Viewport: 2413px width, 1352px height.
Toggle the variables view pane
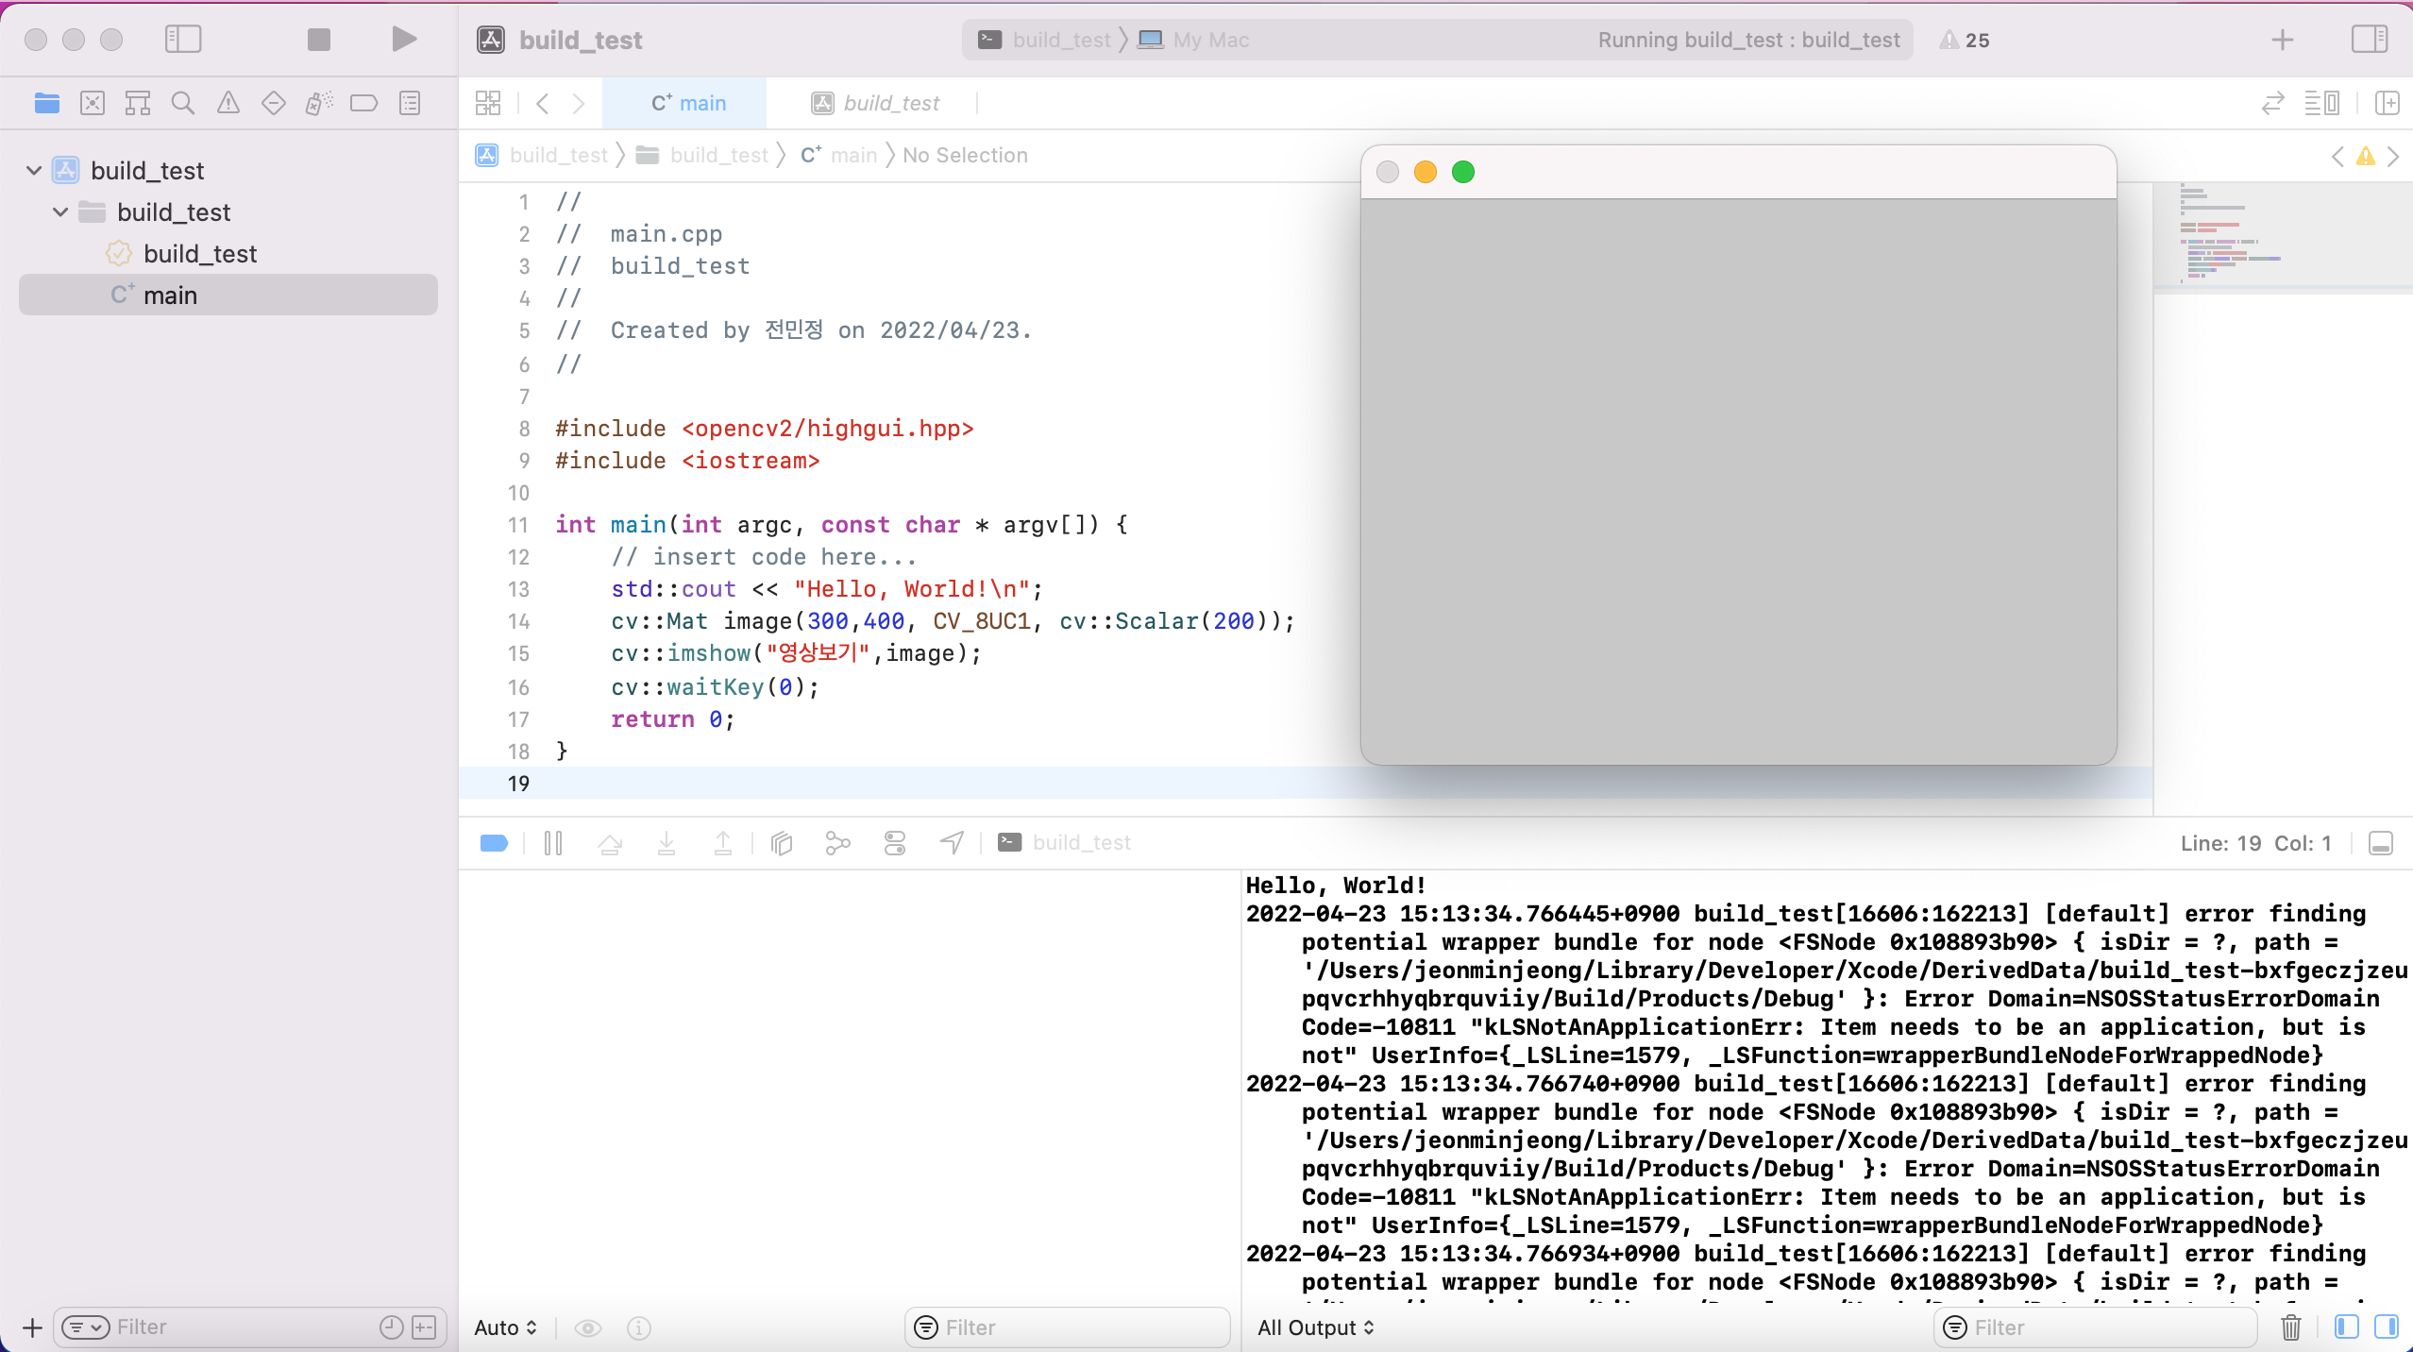(x=2347, y=1327)
